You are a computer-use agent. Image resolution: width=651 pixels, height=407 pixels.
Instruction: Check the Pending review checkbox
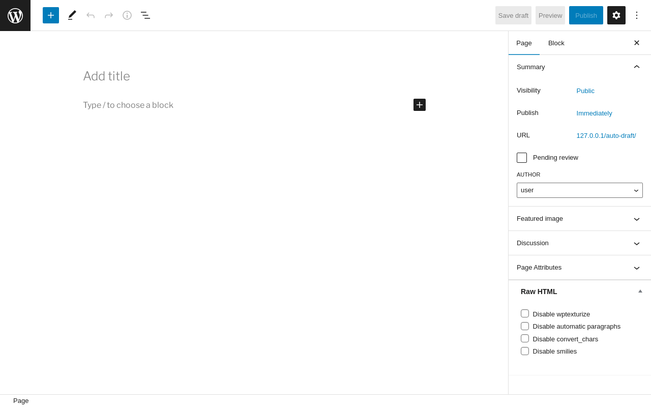click(x=522, y=158)
